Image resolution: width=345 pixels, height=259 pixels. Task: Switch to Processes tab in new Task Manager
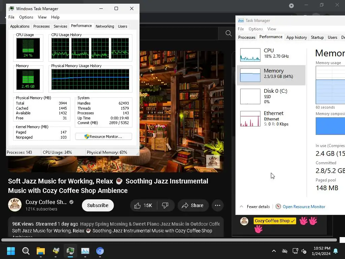[247, 37]
